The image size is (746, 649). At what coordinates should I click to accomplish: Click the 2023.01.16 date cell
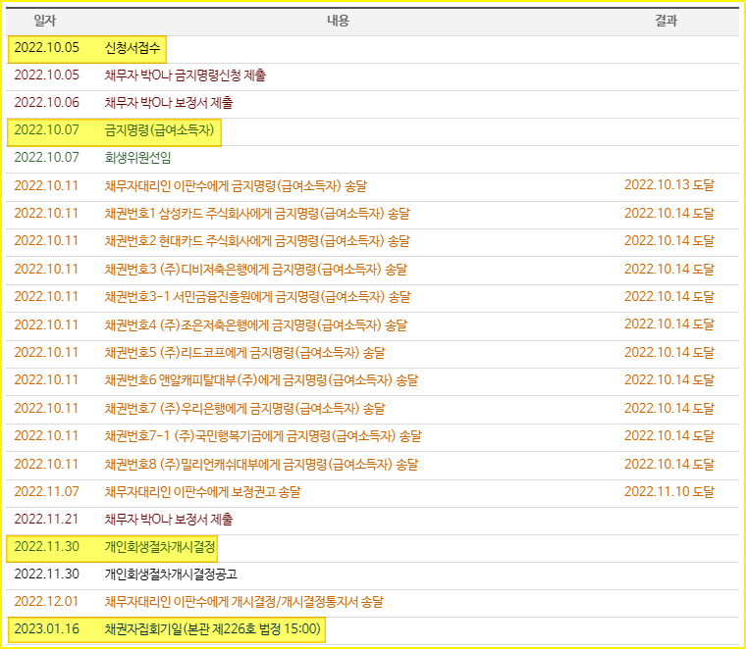pos(47,629)
